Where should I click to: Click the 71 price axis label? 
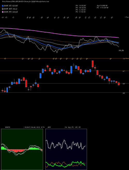pos(124,59)
